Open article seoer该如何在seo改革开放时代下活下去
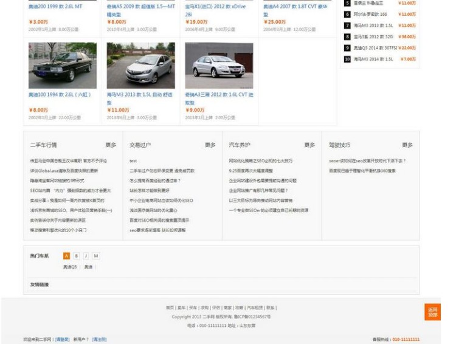456x344 pixels. pyautogui.click(x=367, y=161)
